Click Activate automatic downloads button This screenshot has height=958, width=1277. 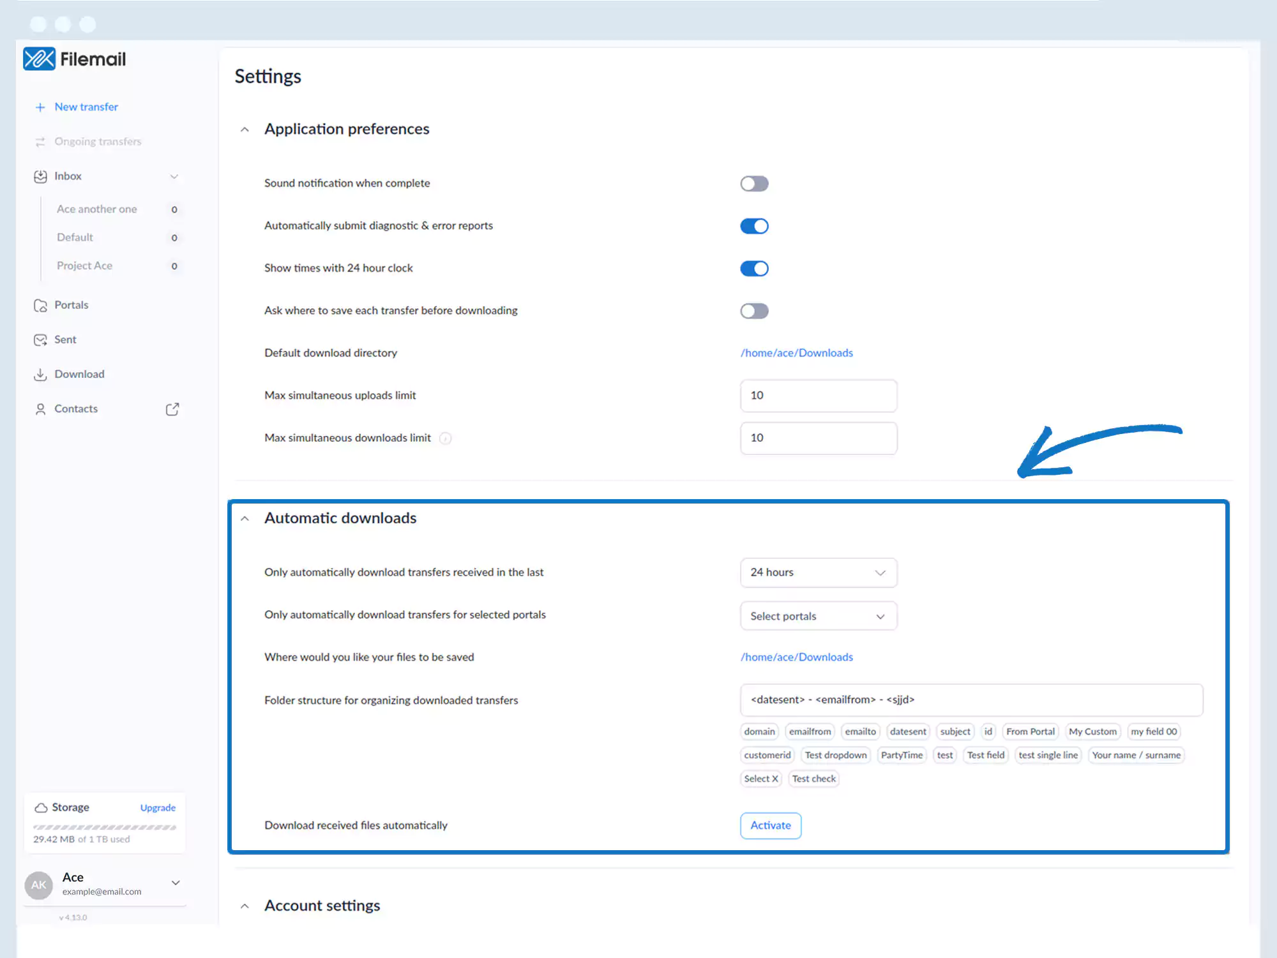click(770, 825)
